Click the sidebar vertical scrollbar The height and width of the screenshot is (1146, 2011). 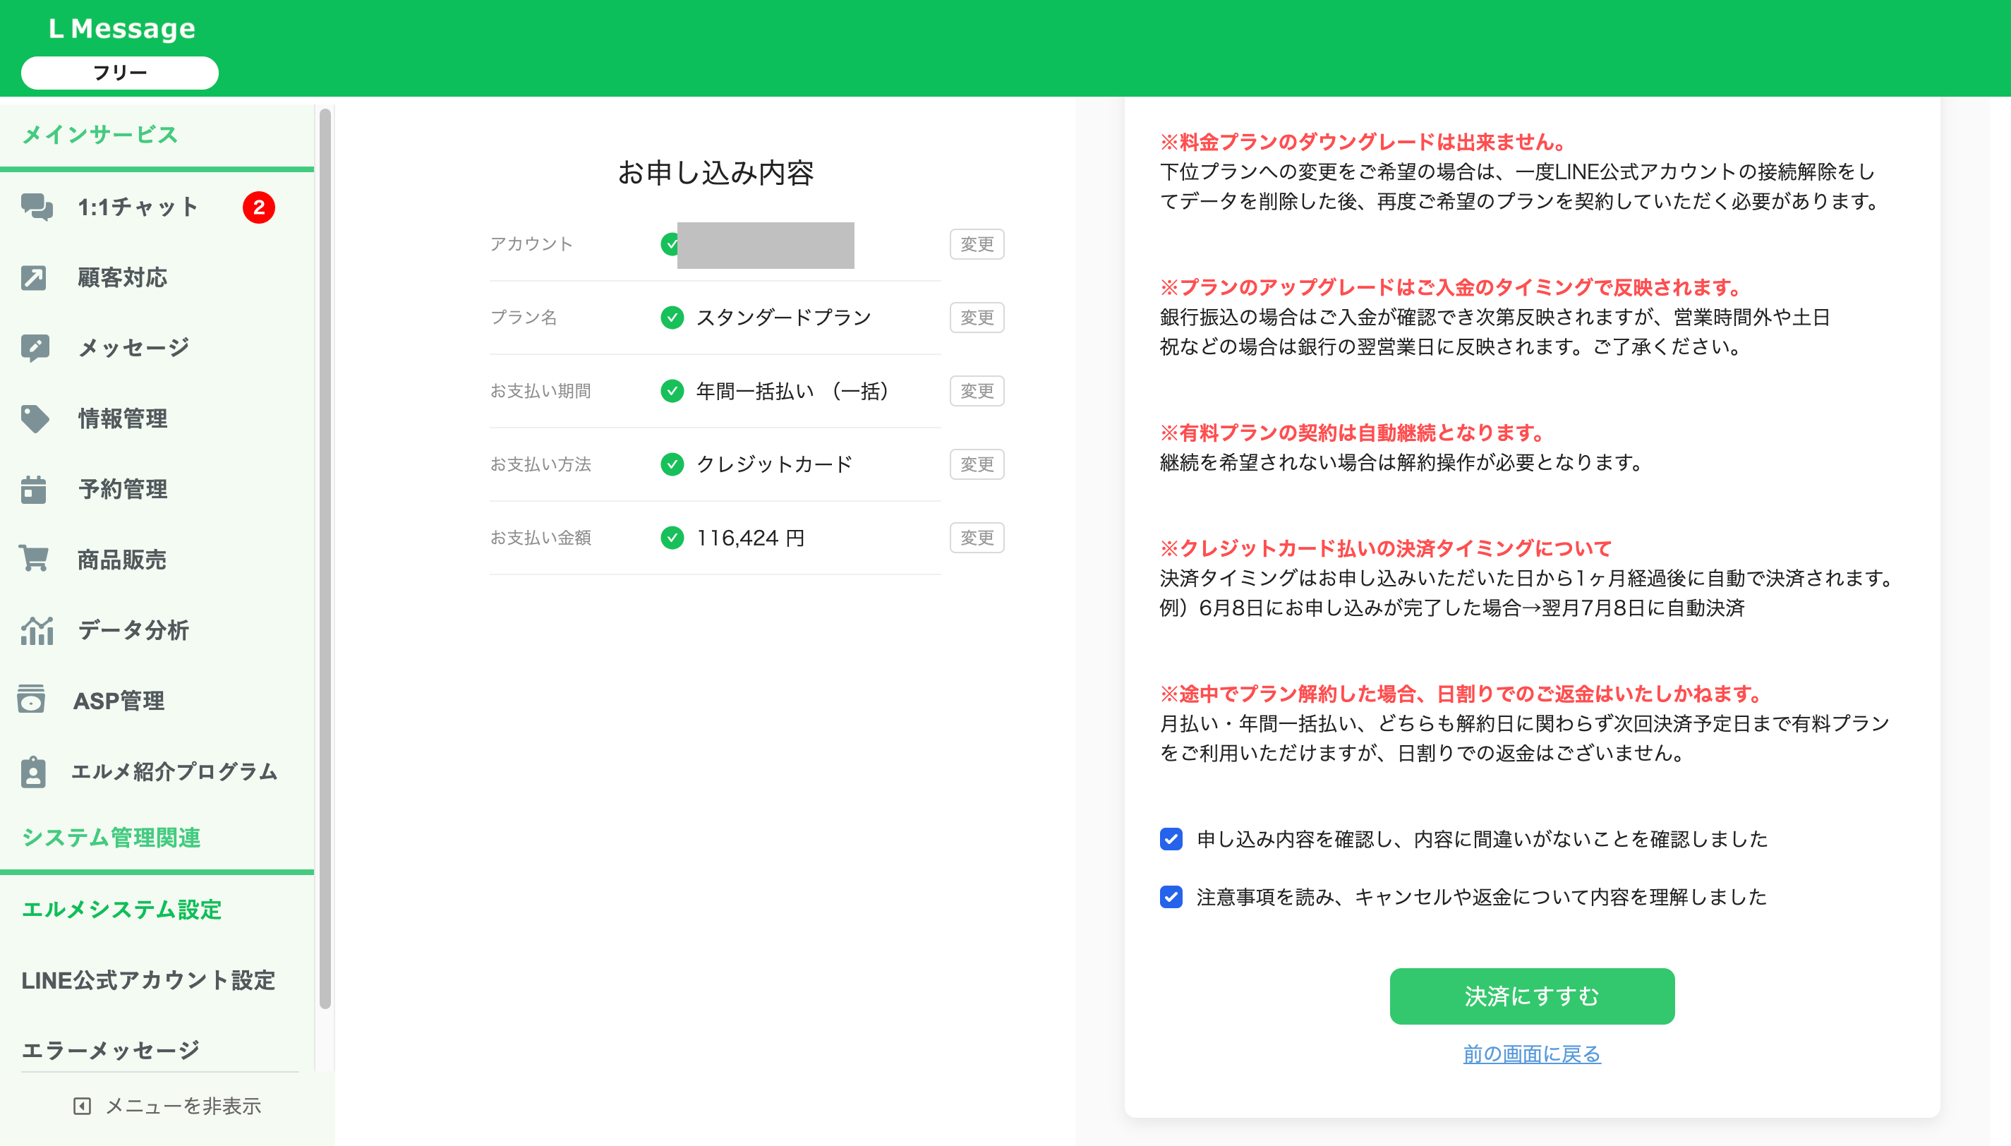[x=325, y=559]
